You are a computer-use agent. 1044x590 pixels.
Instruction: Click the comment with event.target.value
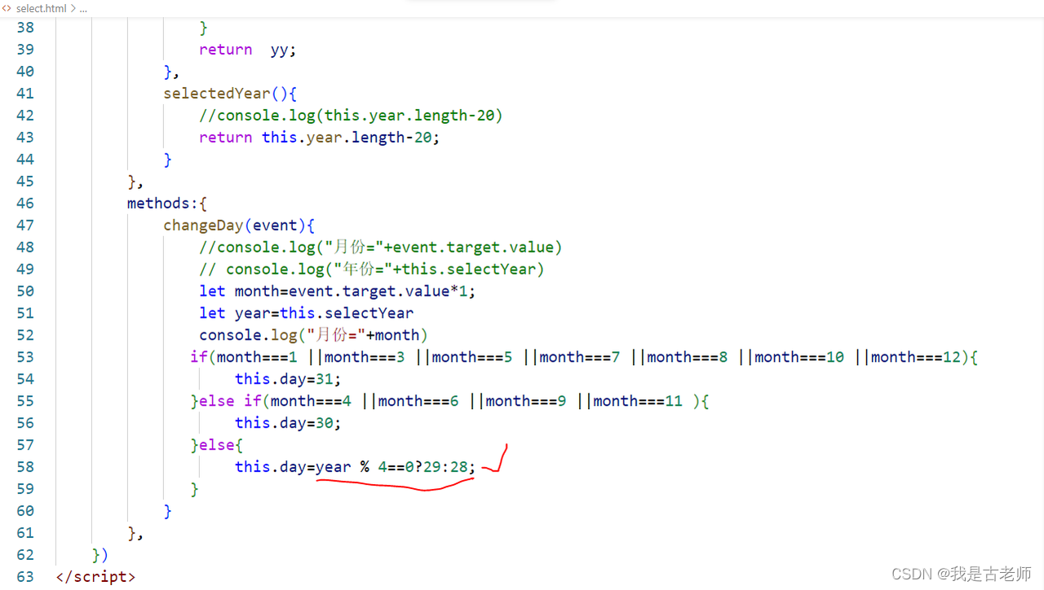coord(381,248)
